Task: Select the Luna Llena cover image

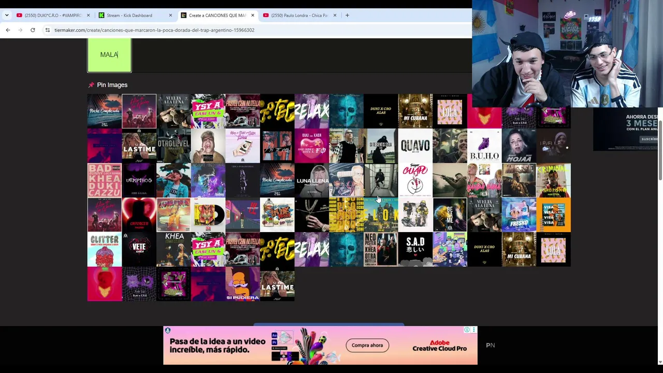Action: (312, 180)
